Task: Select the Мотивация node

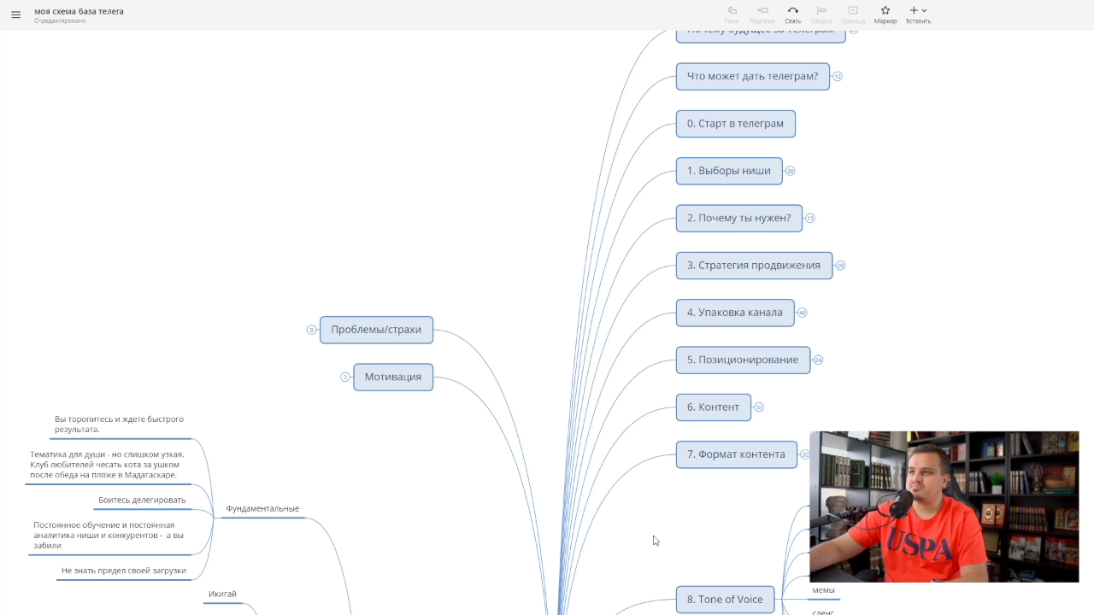Action: pyautogui.click(x=393, y=377)
